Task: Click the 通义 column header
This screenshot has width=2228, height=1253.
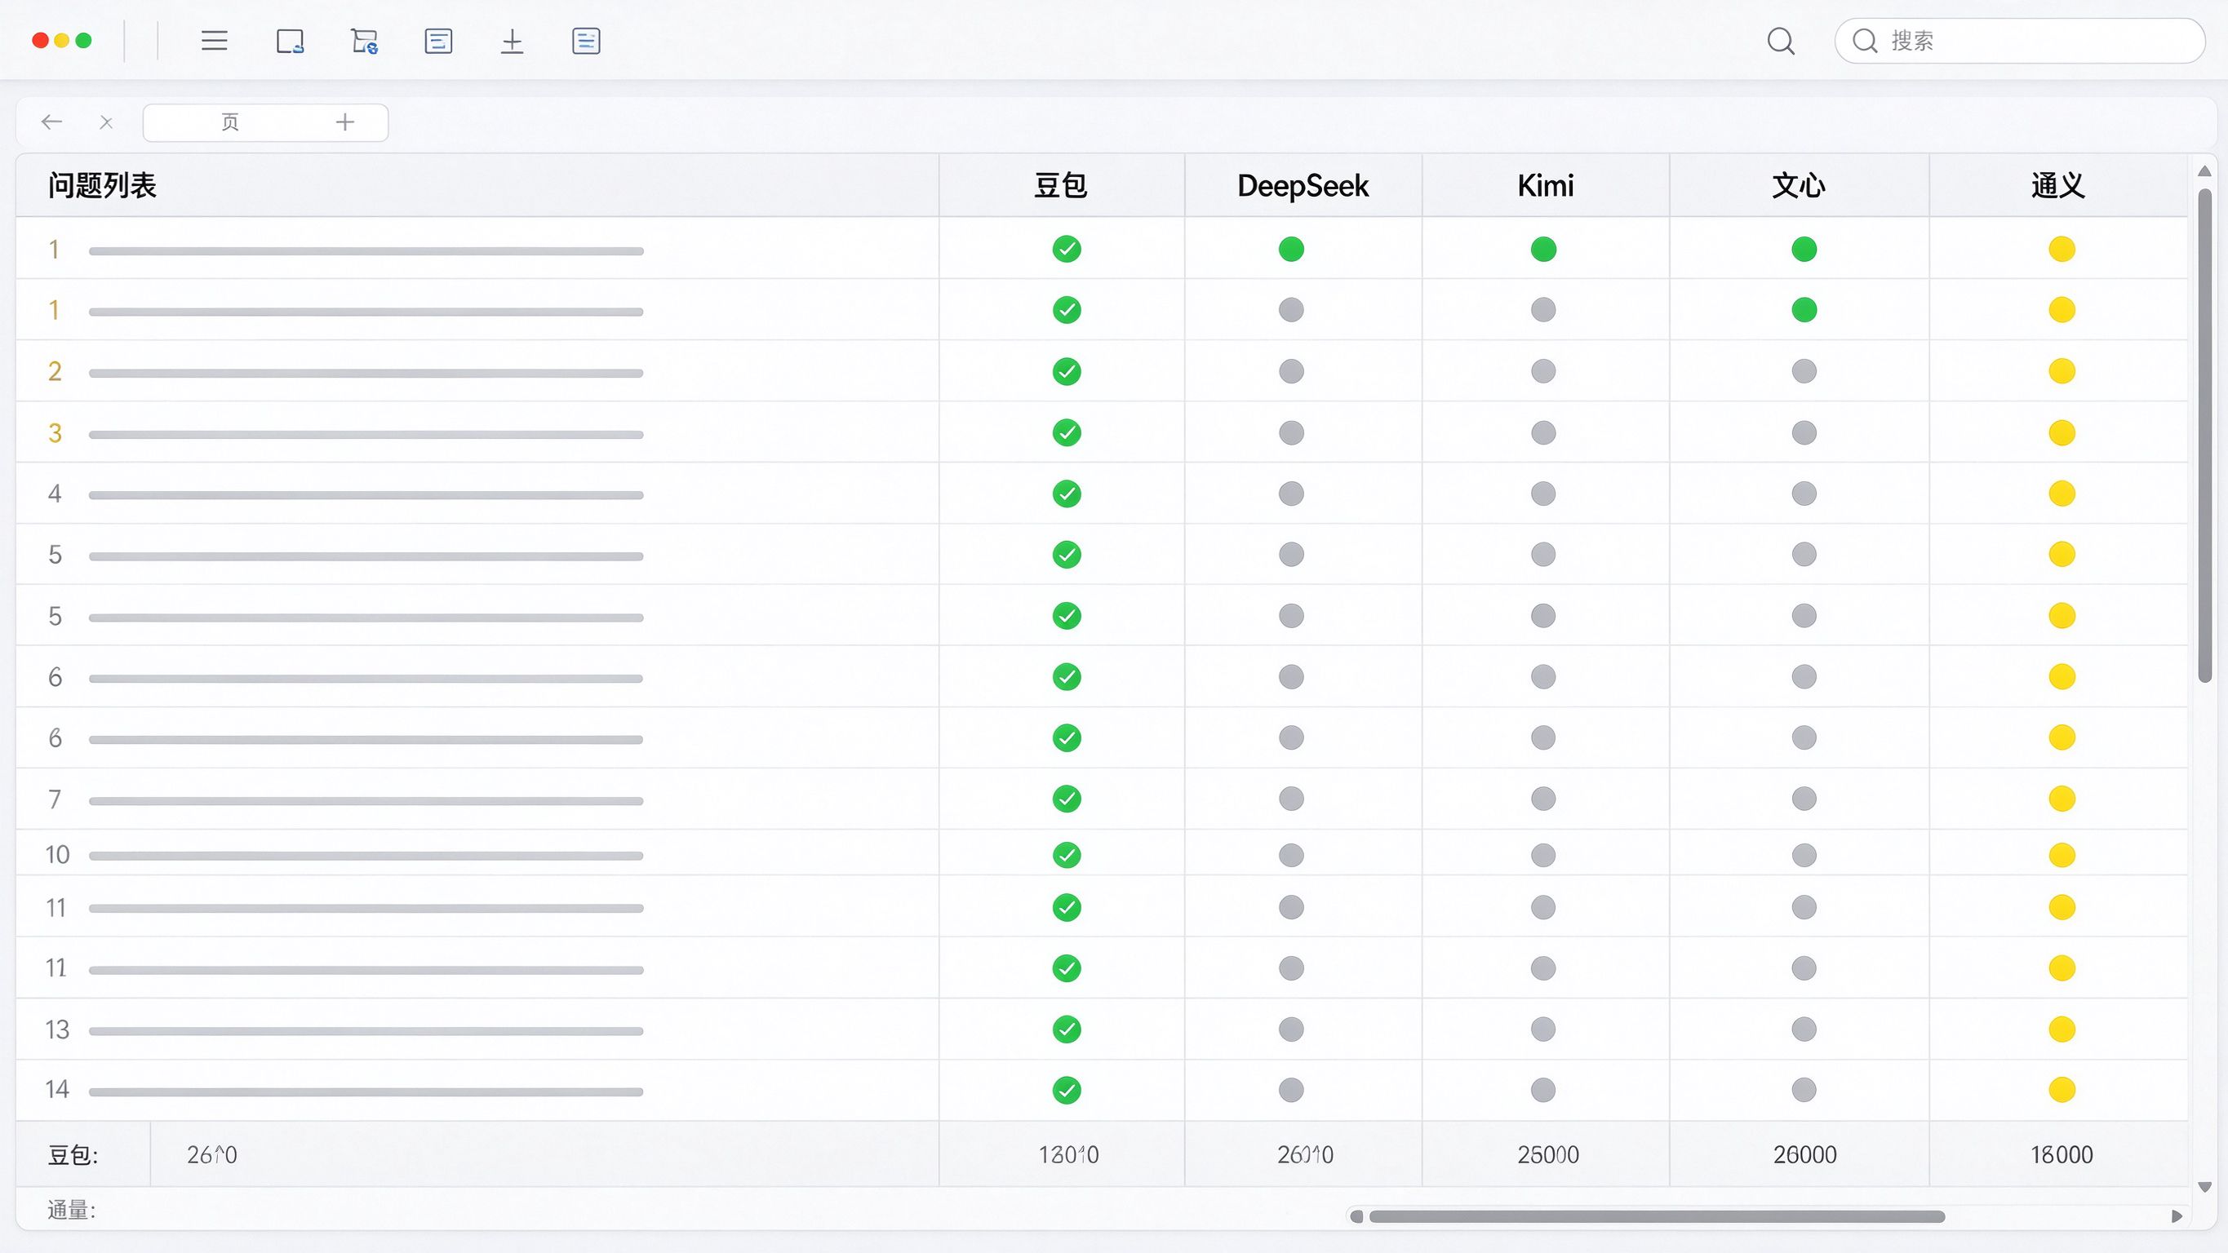Action: [x=2058, y=185]
